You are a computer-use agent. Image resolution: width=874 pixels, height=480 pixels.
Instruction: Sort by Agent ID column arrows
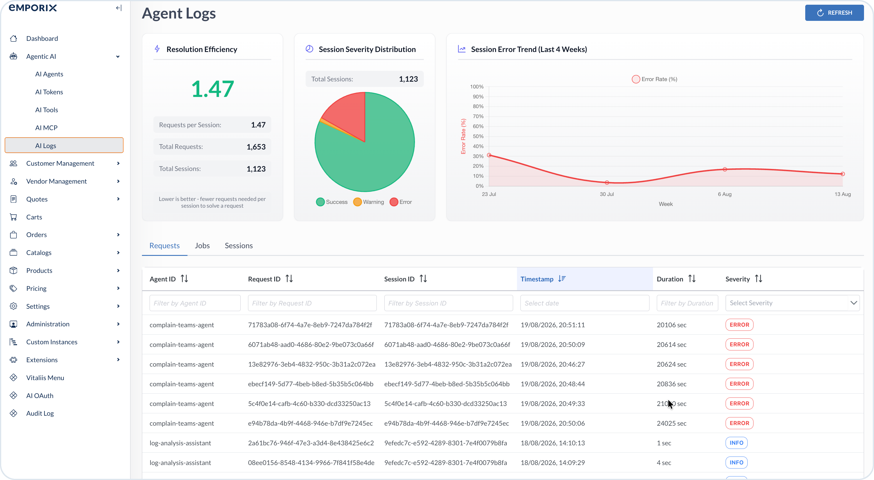184,278
